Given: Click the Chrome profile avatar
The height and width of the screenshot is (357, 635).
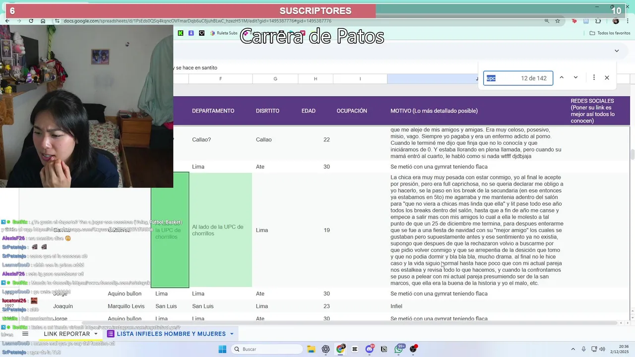Looking at the screenshot, I should pyautogui.click(x=616, y=21).
